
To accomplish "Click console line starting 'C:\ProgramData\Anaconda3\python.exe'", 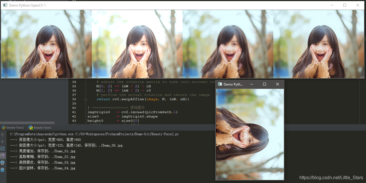I will point(94,134).
